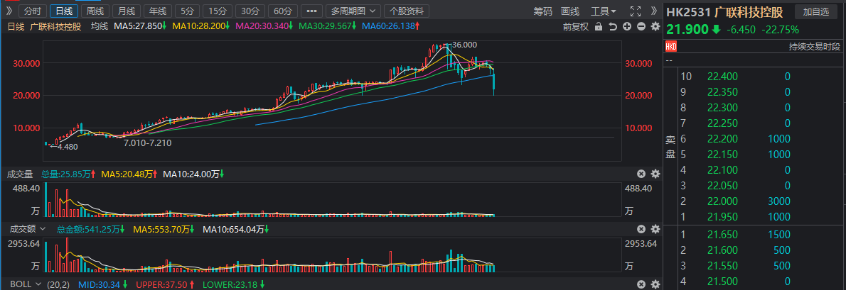Zoom in with the plus icon

click(x=627, y=27)
